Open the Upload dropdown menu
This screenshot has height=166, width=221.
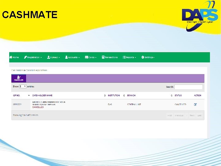[x=53, y=57]
